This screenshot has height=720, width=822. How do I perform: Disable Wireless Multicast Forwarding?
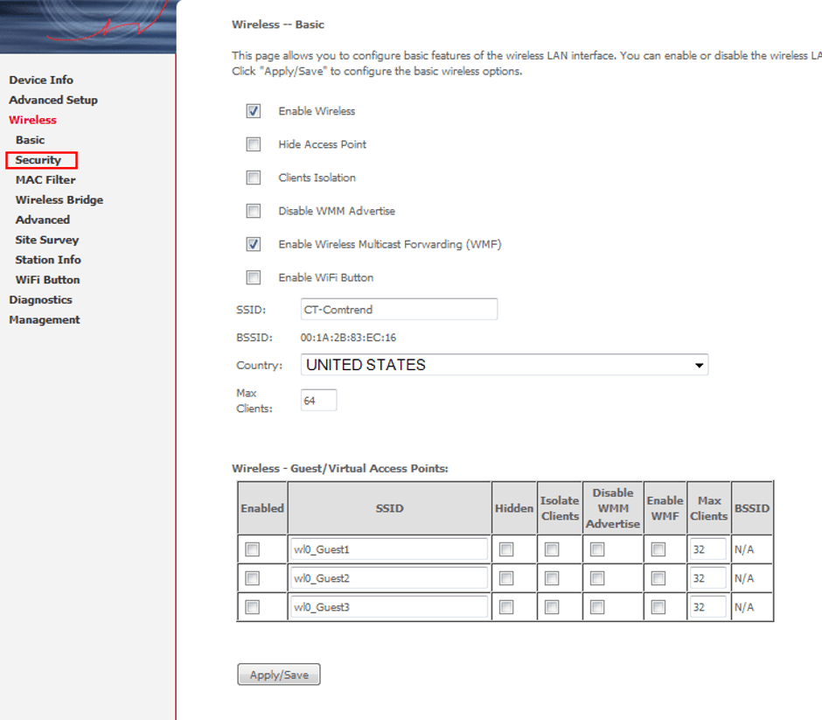pos(253,244)
